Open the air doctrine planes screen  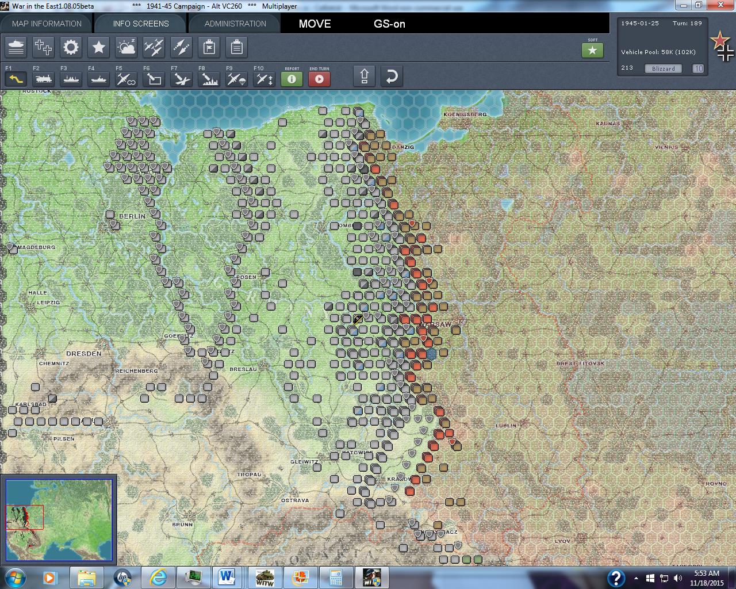pyautogui.click(x=154, y=47)
